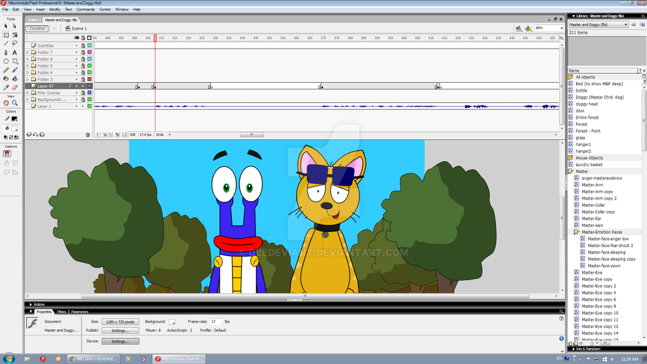Image resolution: width=647 pixels, height=364 pixels.
Task: Select the Subselection tool
Action: 15,26
